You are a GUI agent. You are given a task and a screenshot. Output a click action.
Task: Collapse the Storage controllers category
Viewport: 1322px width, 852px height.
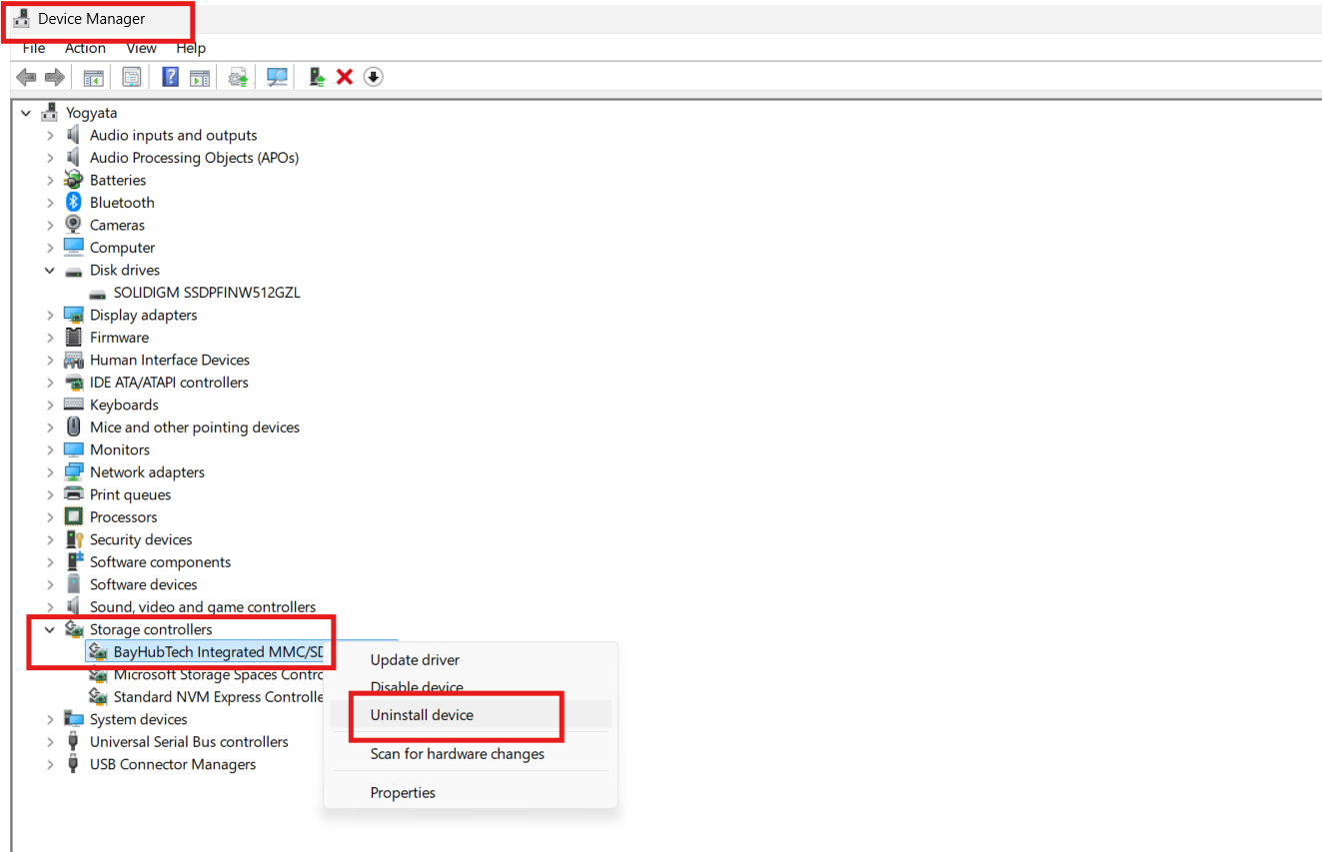click(x=50, y=629)
